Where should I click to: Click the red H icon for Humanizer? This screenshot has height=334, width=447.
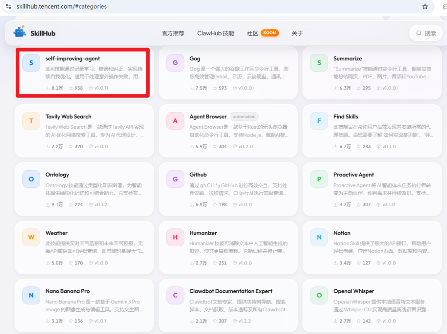[x=175, y=237]
